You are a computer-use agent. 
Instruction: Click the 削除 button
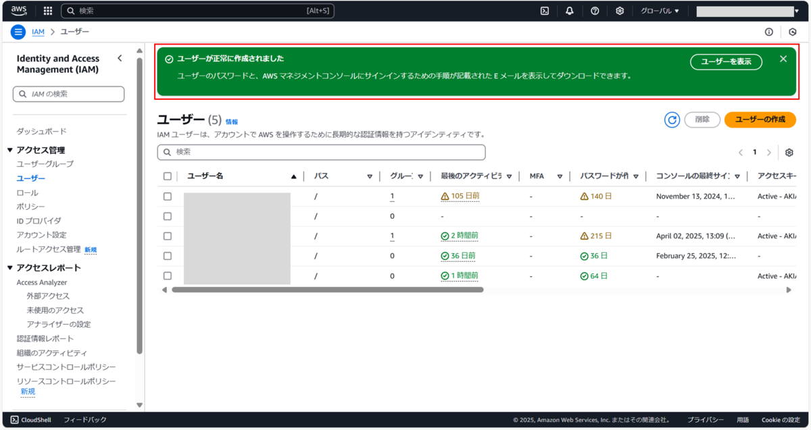click(x=702, y=119)
